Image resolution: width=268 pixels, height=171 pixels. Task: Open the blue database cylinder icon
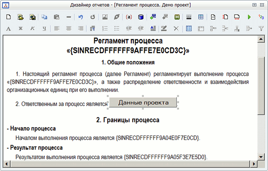coord(141,17)
